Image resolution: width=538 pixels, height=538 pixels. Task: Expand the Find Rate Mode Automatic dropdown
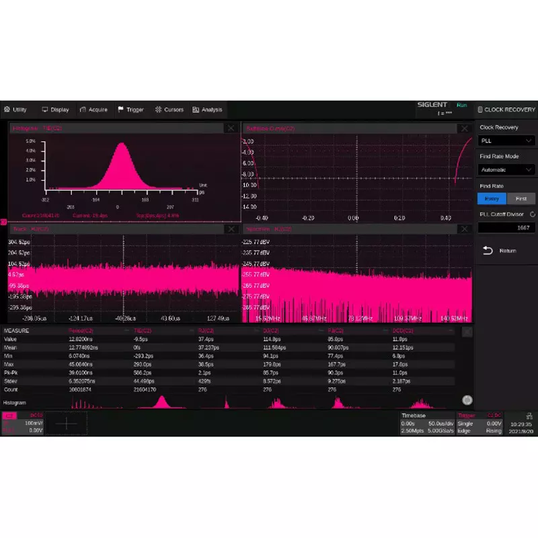click(x=506, y=169)
